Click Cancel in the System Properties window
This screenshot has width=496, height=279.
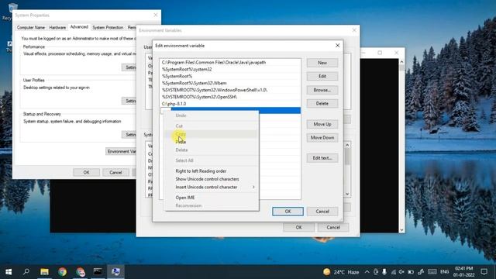115,172
